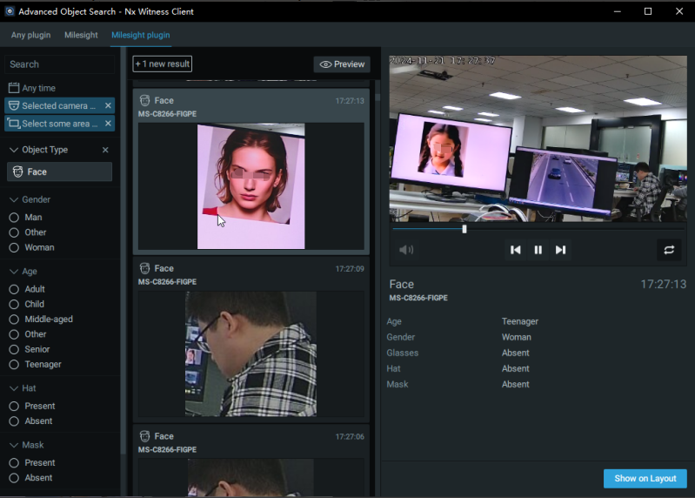This screenshot has height=498, width=695.
Task: Choose Middle-aged age filter
Action: point(41,320)
